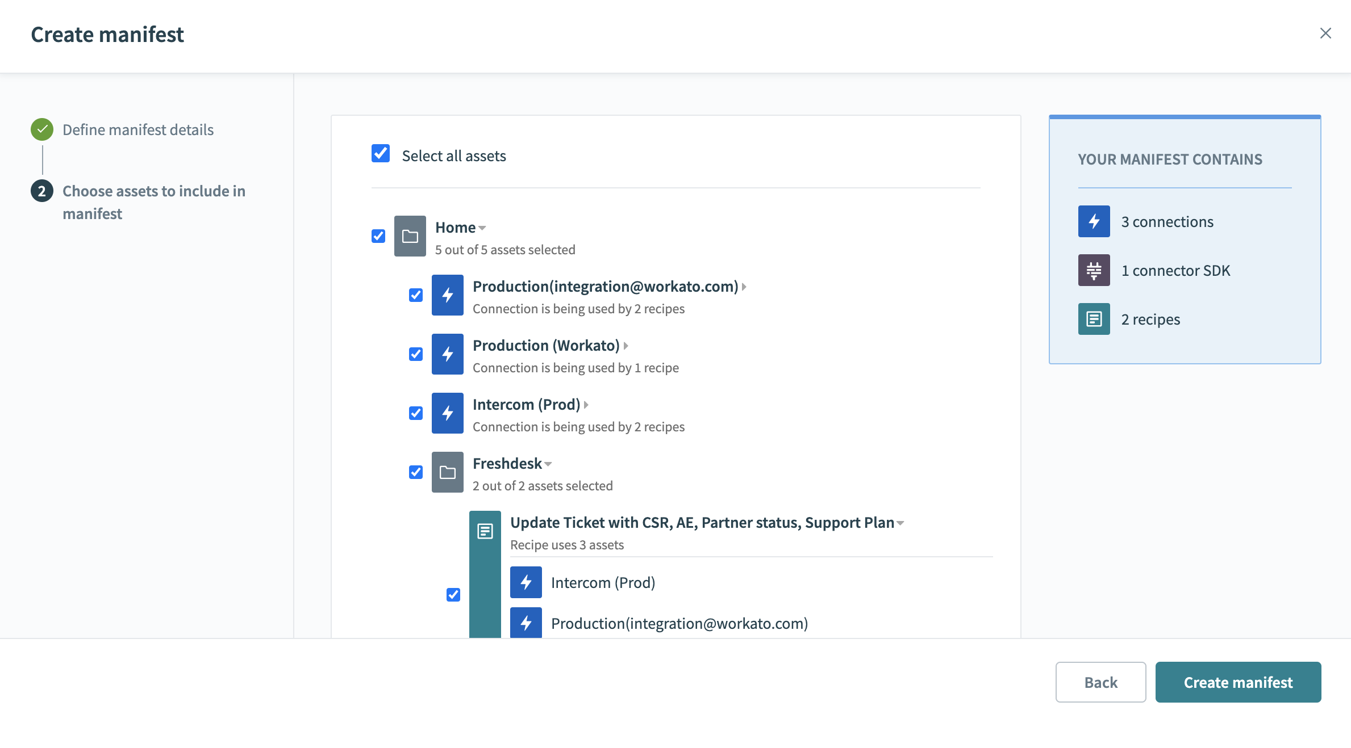This screenshot has width=1351, height=748.
Task: Click the connections icon in manifest summary panel
Action: 1093,221
